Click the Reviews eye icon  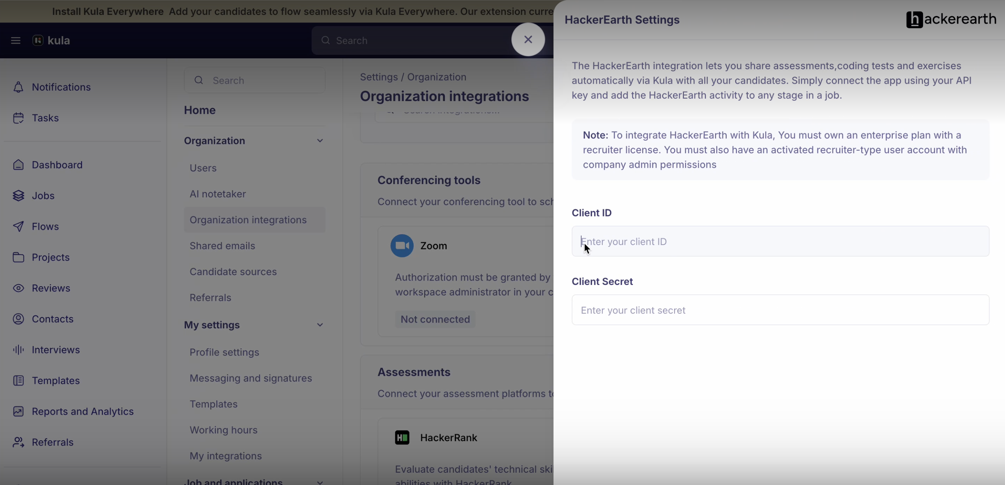19,288
